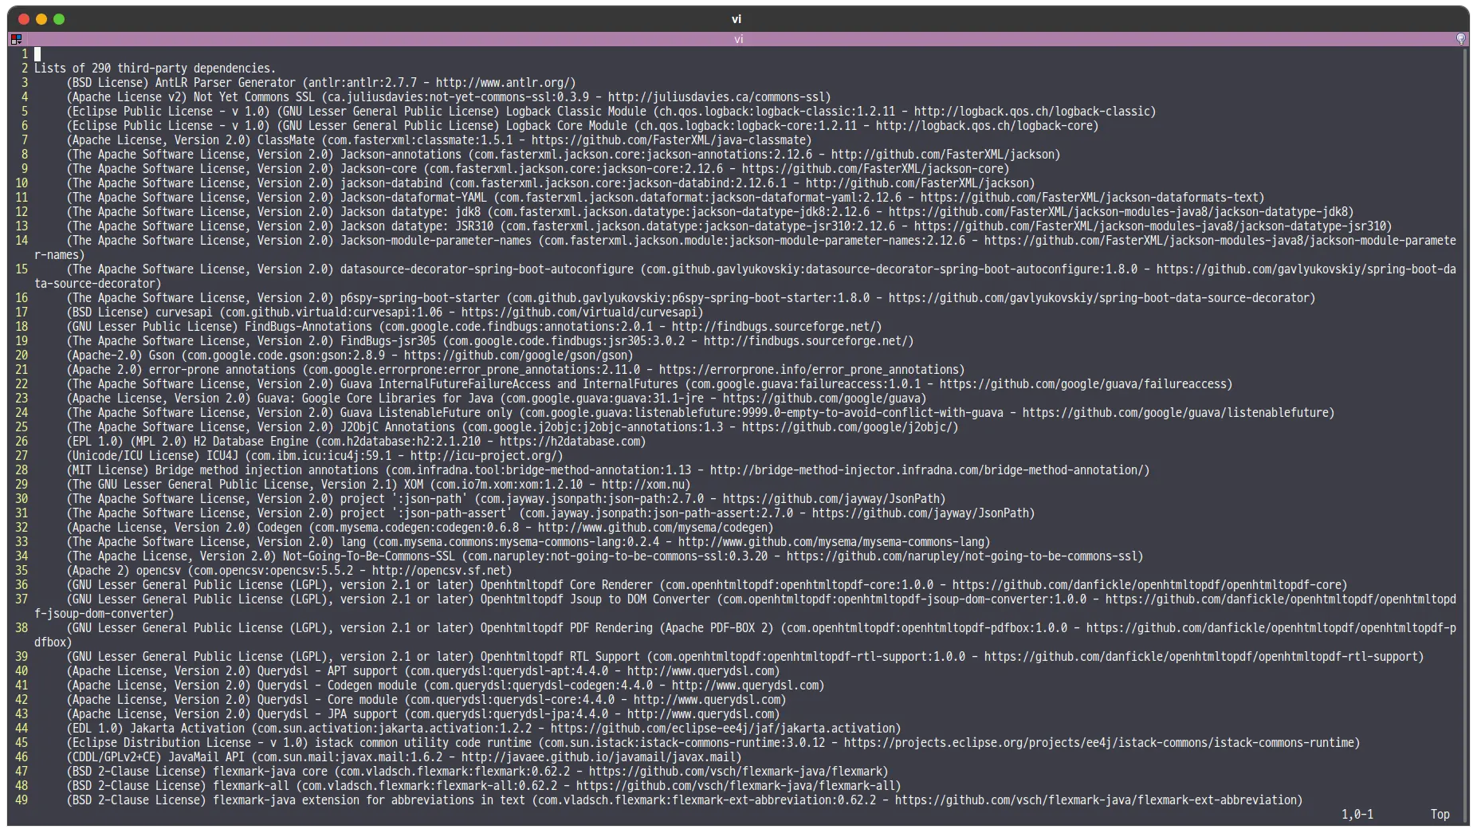Click 'Jackson-module-parameter-names' on line 14
The width and height of the screenshot is (1477, 833).
[x=436, y=241]
